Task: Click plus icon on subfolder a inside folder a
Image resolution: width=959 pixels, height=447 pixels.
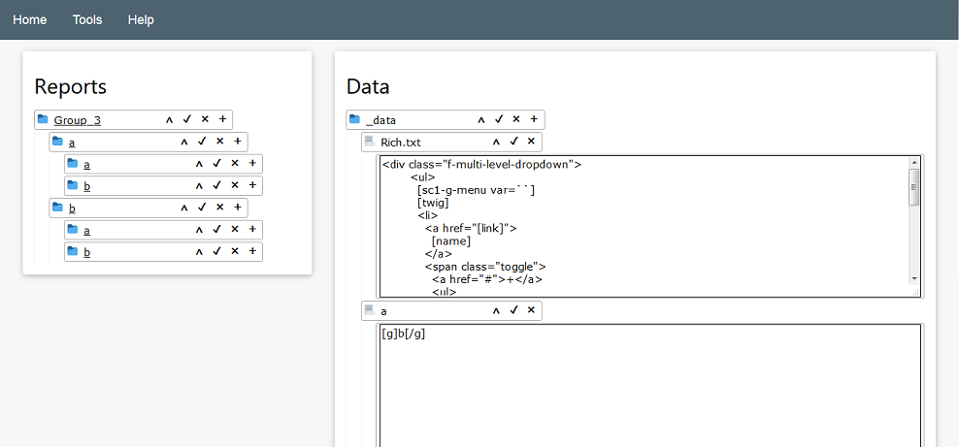Action: click(252, 163)
